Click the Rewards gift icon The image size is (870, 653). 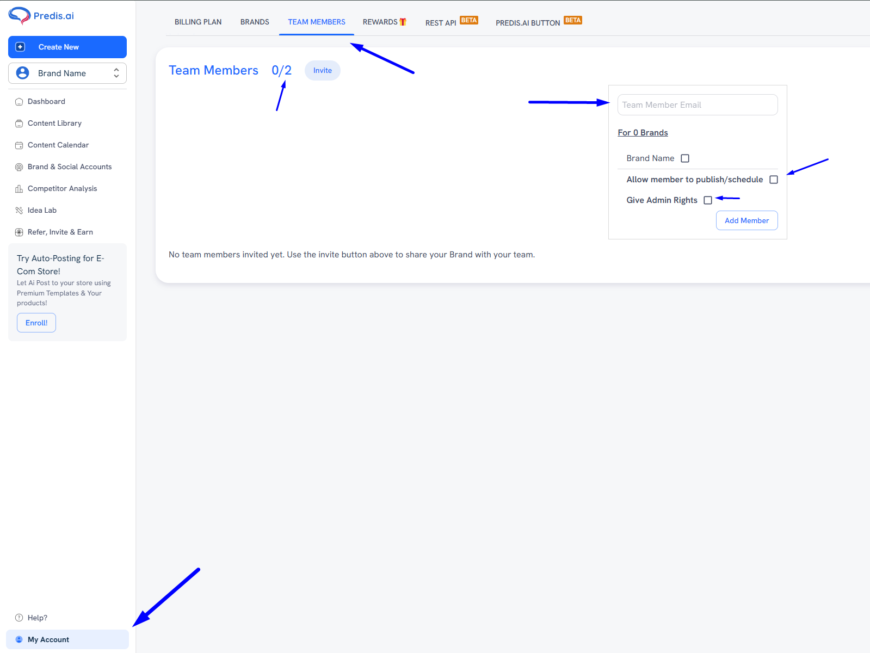click(x=403, y=22)
